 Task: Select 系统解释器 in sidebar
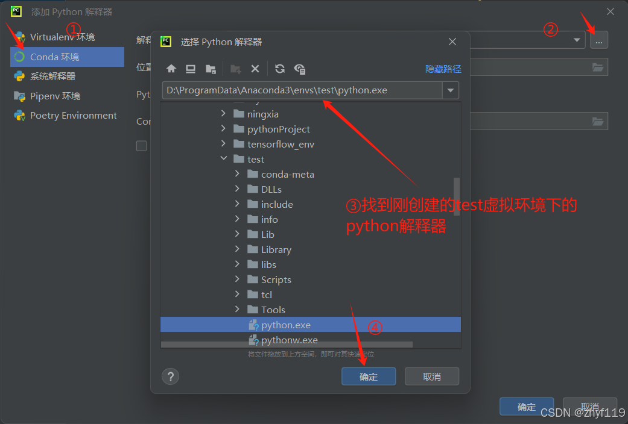68,76
